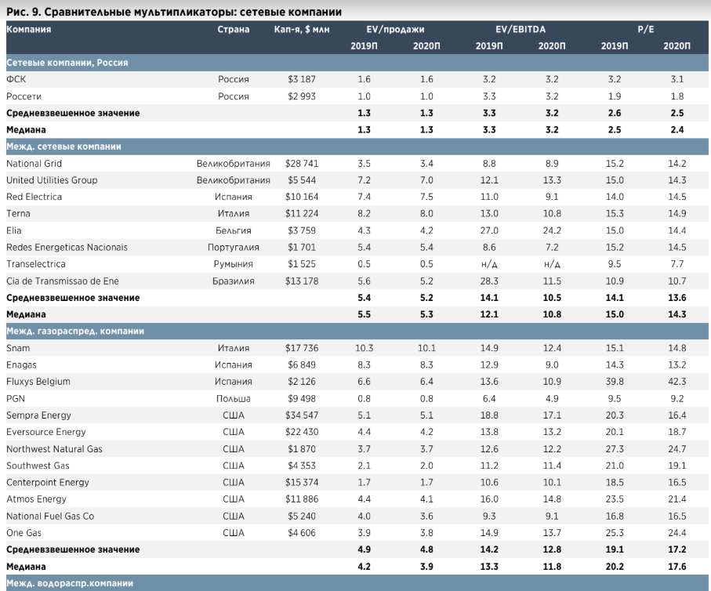The image size is (711, 591).
Task: Click the company name 'Elia'
Action: (x=13, y=230)
